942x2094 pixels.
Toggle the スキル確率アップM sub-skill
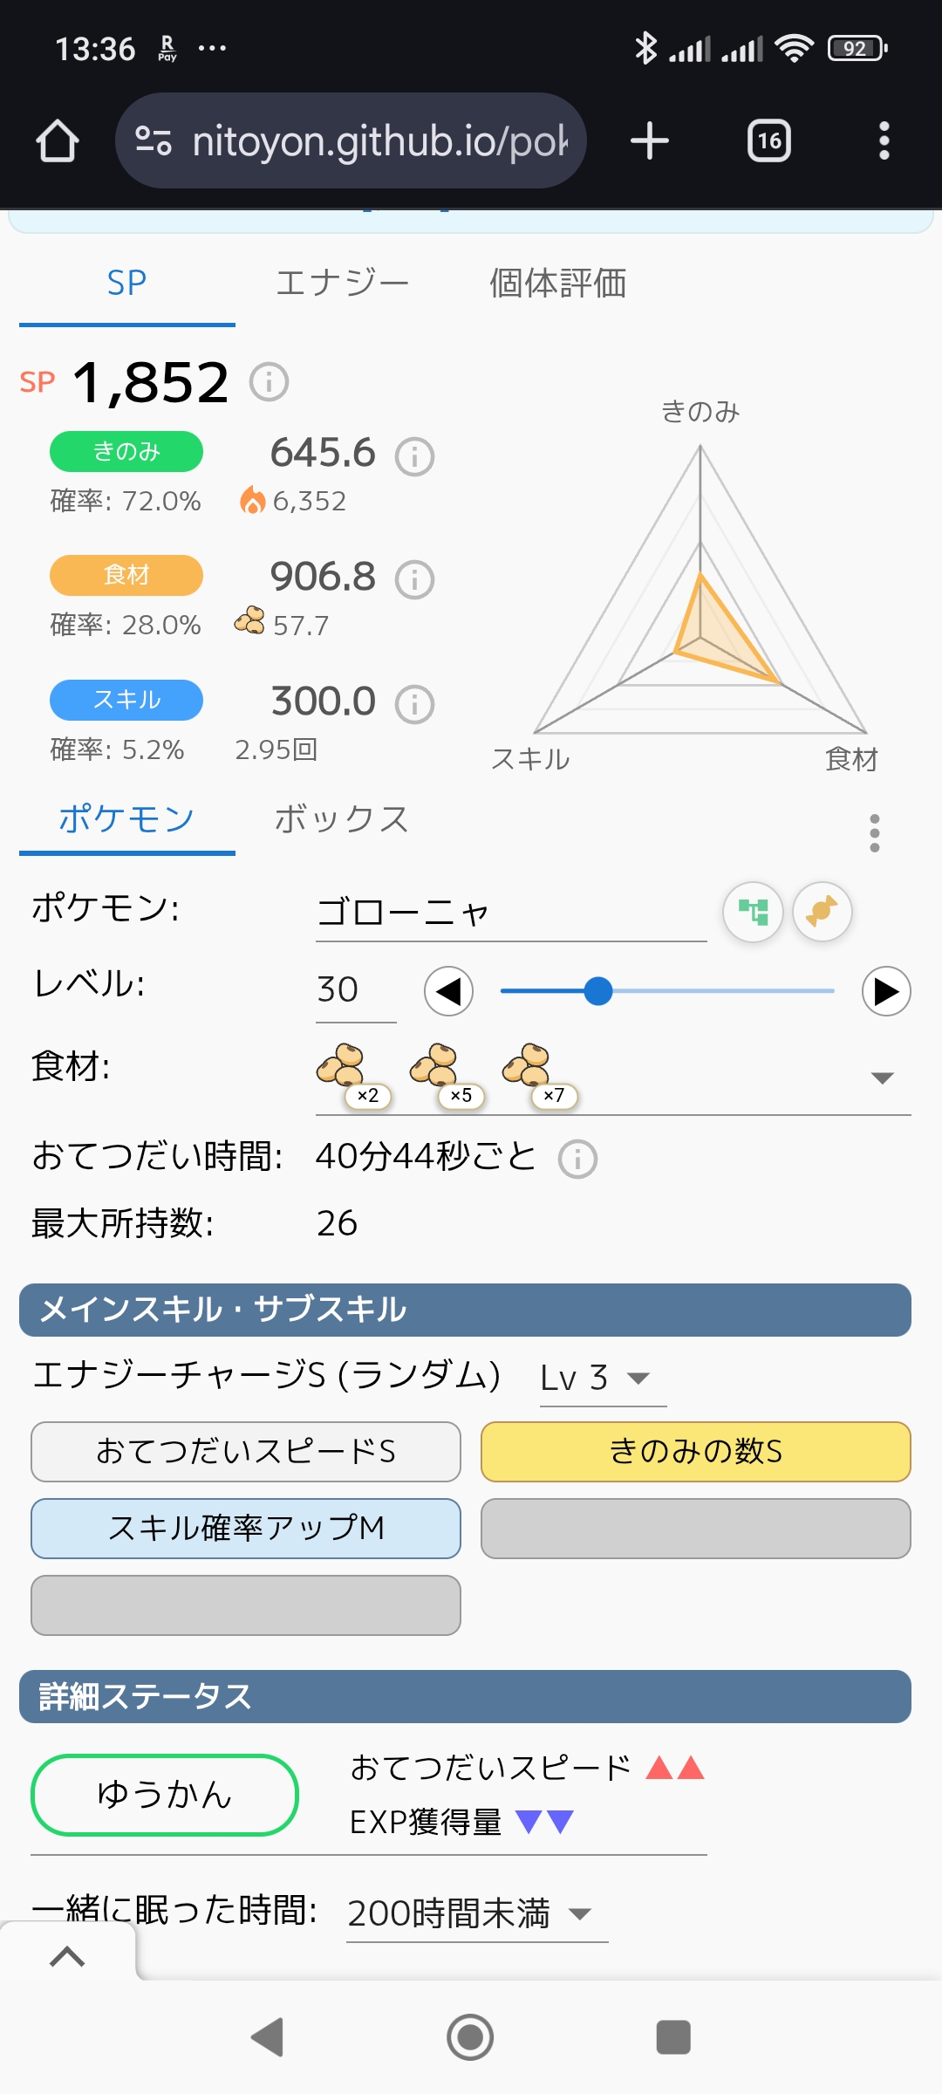pyautogui.click(x=246, y=1529)
